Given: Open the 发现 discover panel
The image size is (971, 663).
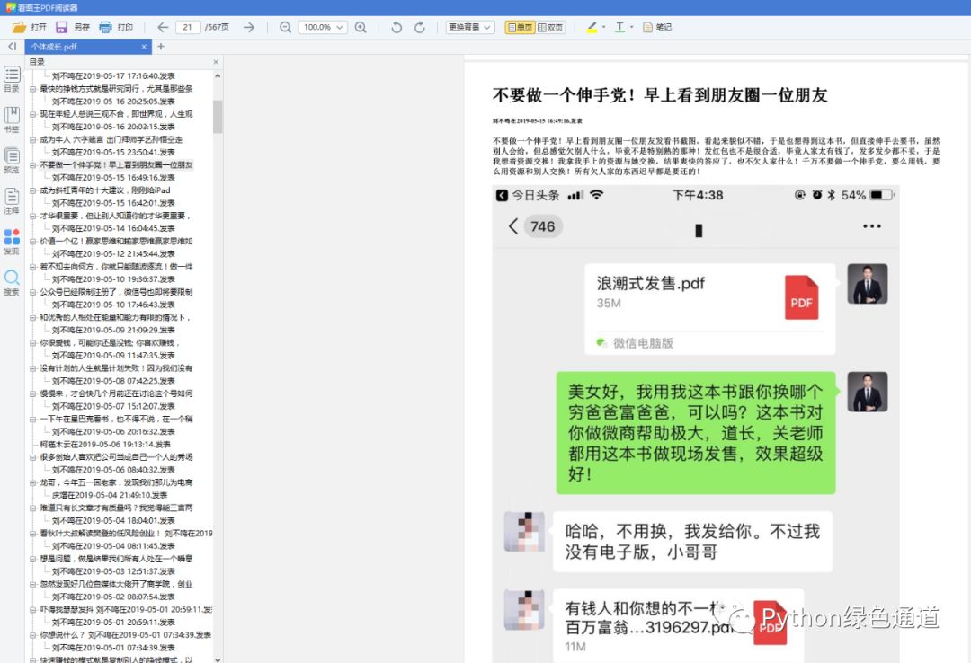Looking at the screenshot, I should 12,242.
